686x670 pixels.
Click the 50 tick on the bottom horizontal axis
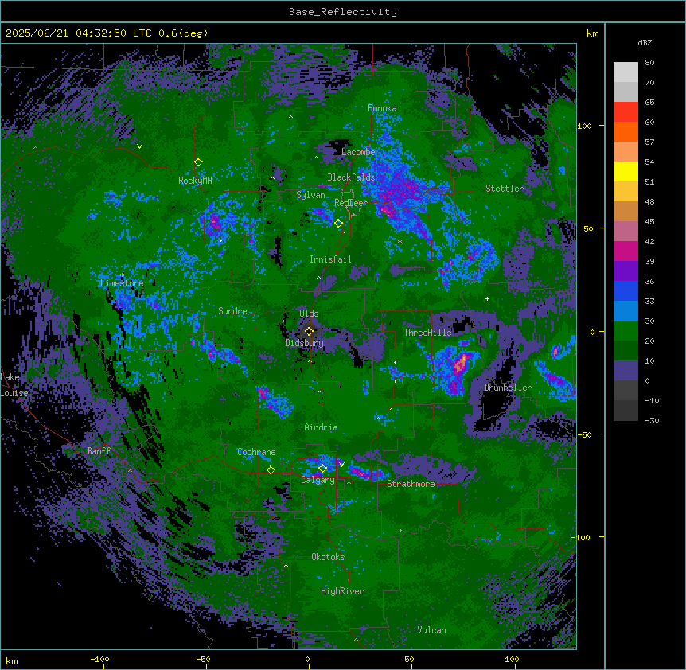(x=408, y=659)
